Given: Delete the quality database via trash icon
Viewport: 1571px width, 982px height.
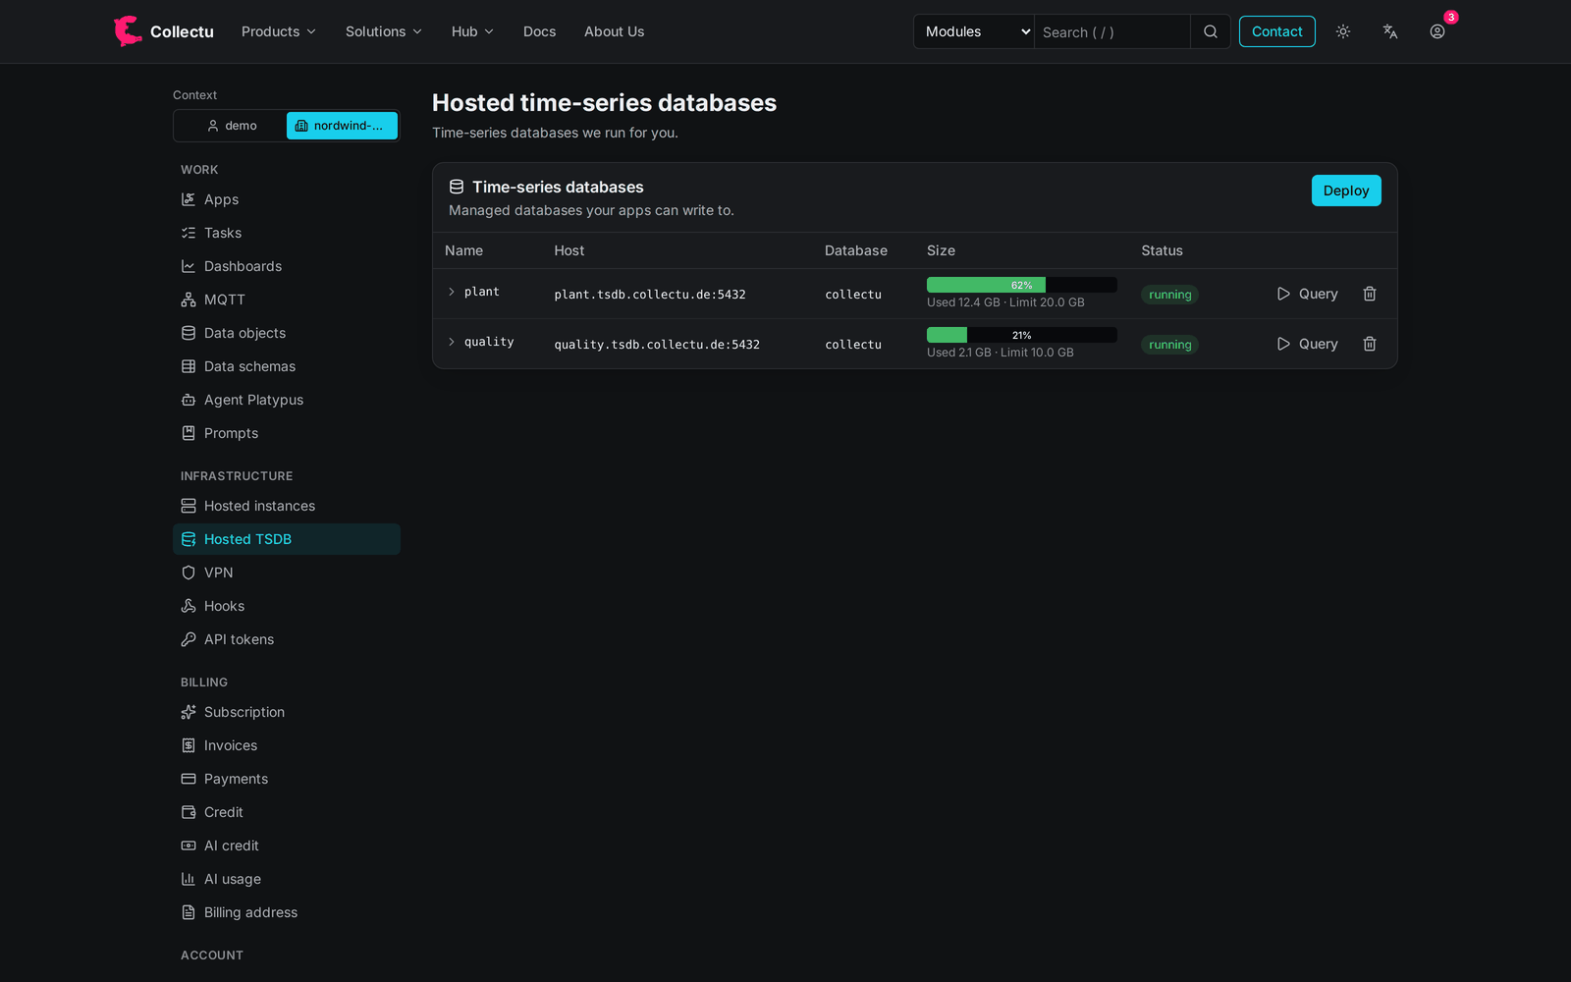Looking at the screenshot, I should pos(1370,344).
